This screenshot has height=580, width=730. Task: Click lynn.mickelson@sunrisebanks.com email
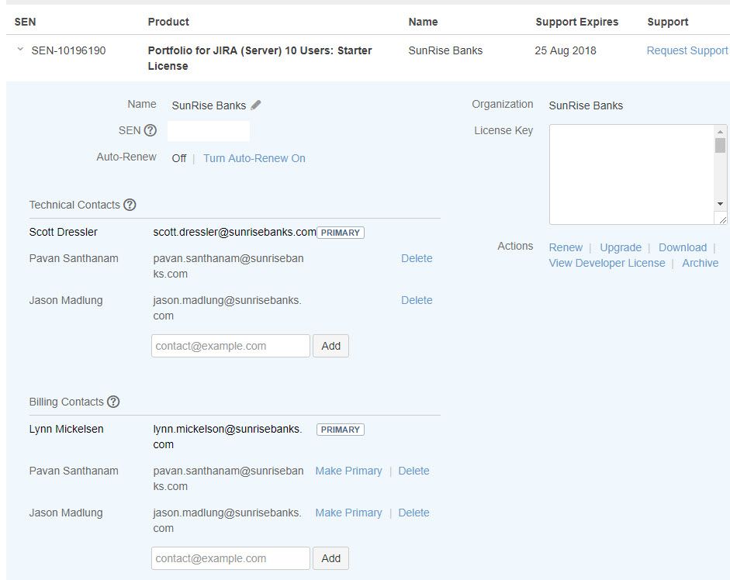coord(227,437)
